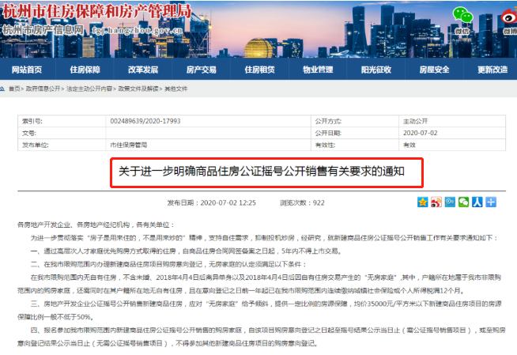The image size is (517, 355).
Task: Open 住房保障 navigation tab
Action: pos(85,70)
